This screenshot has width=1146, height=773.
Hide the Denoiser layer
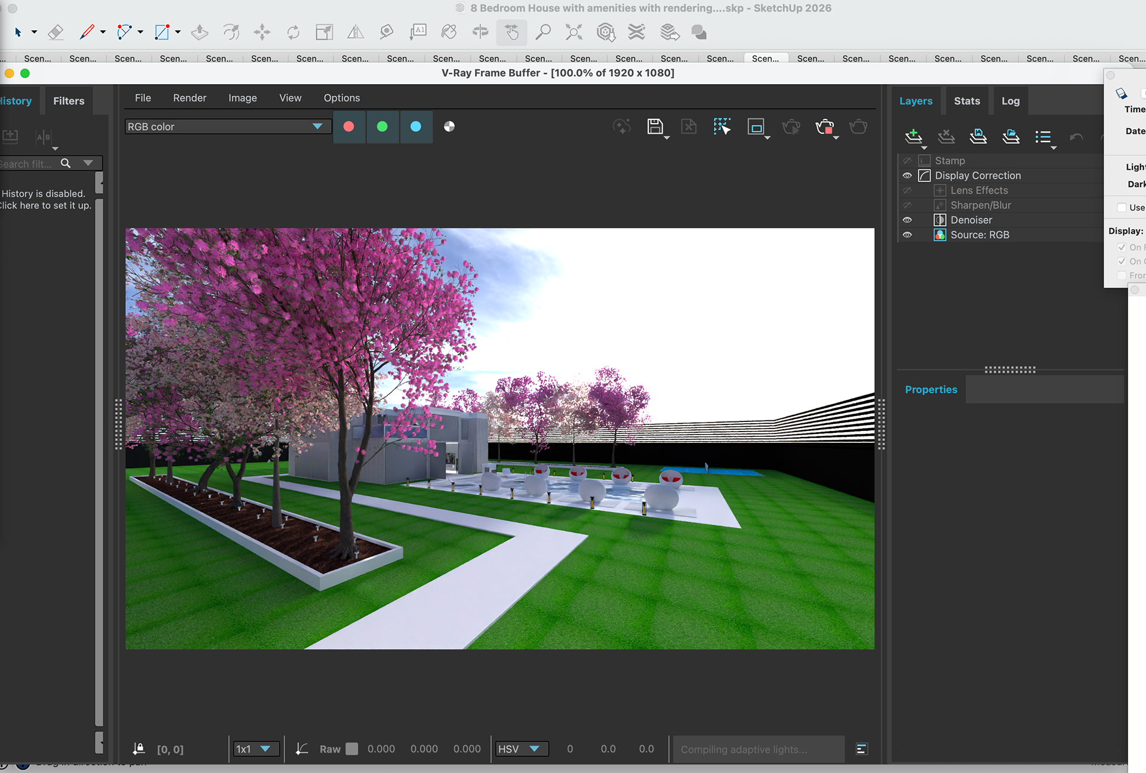tap(907, 220)
